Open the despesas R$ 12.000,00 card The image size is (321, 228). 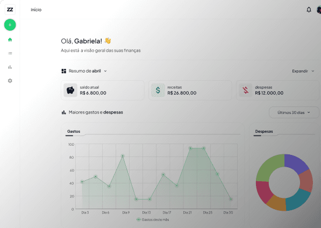tap(277, 90)
